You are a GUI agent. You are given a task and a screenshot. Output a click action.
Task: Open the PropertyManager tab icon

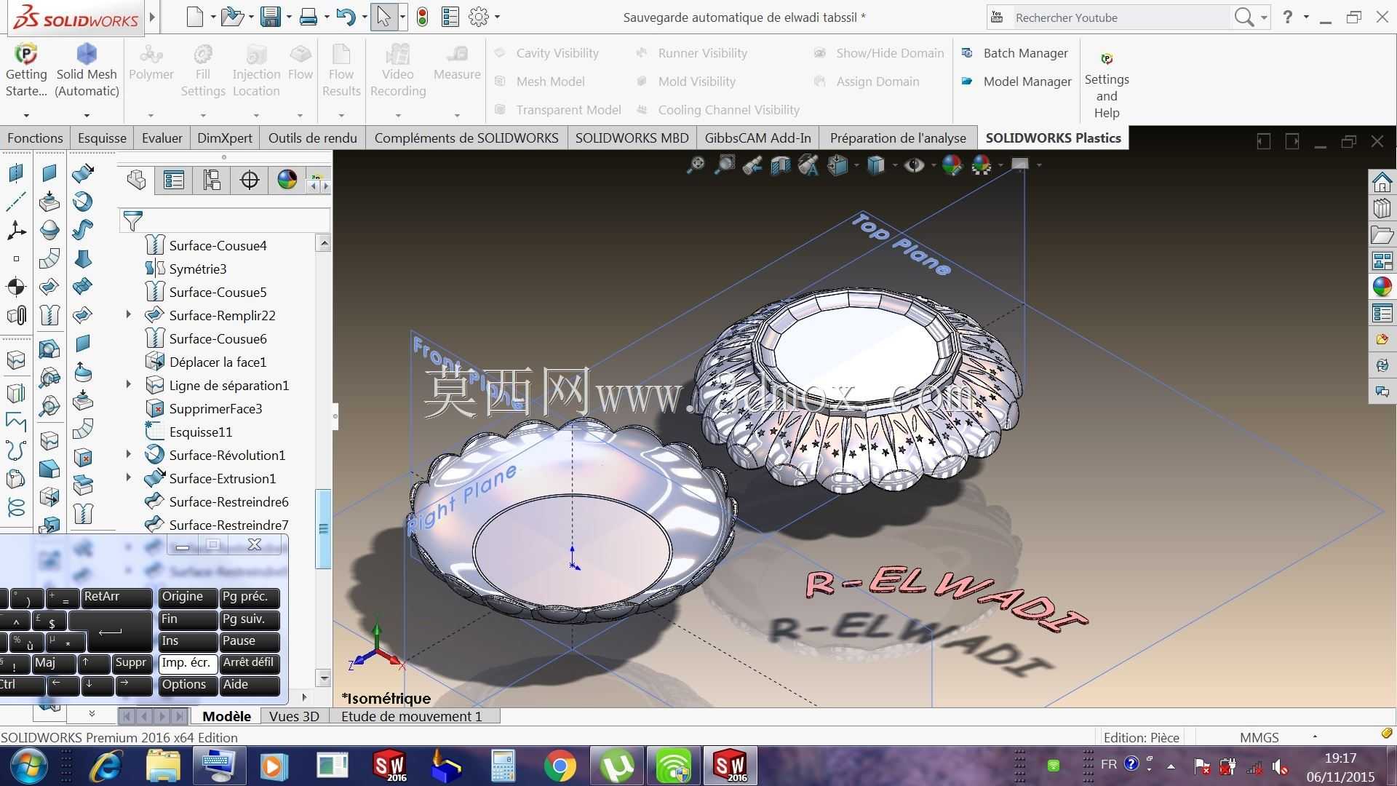point(174,180)
